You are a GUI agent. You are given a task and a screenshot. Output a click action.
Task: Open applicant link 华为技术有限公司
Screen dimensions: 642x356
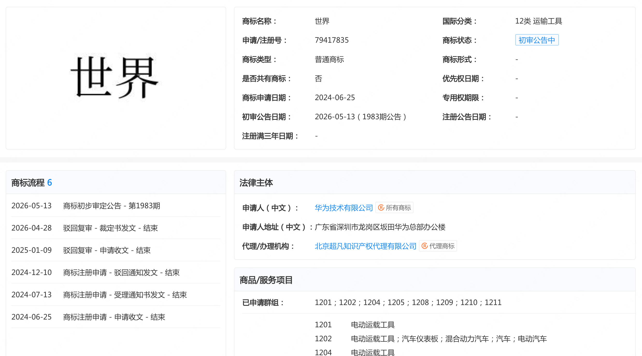click(x=344, y=208)
